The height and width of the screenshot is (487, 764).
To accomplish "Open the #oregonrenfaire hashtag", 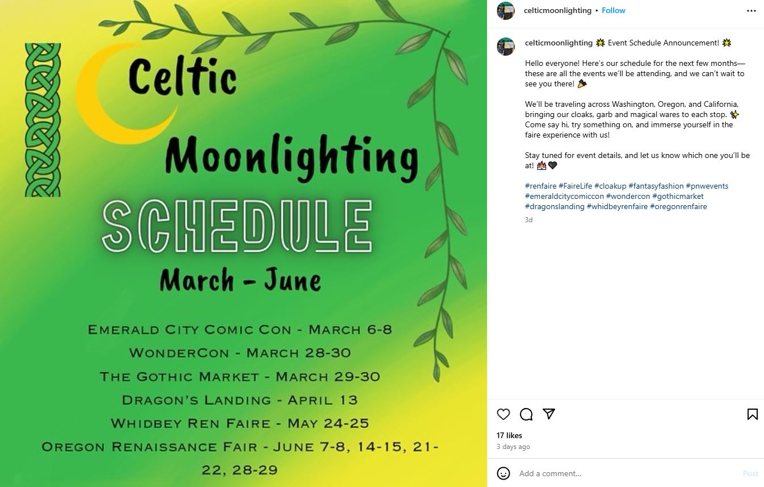I will [x=678, y=206].
